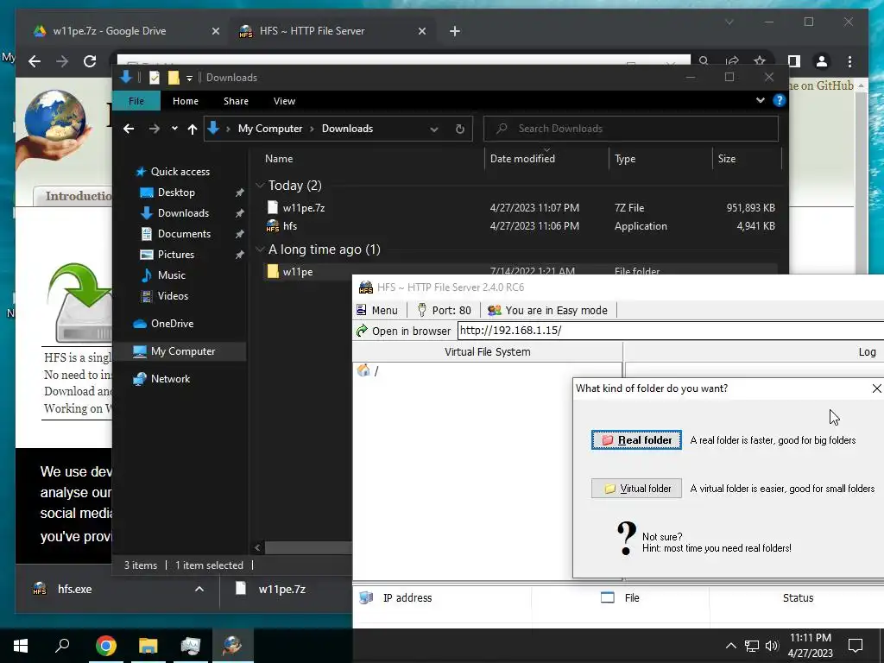Click 'My Computer' in Explorer breadcrumb
884x663 pixels.
(270, 129)
